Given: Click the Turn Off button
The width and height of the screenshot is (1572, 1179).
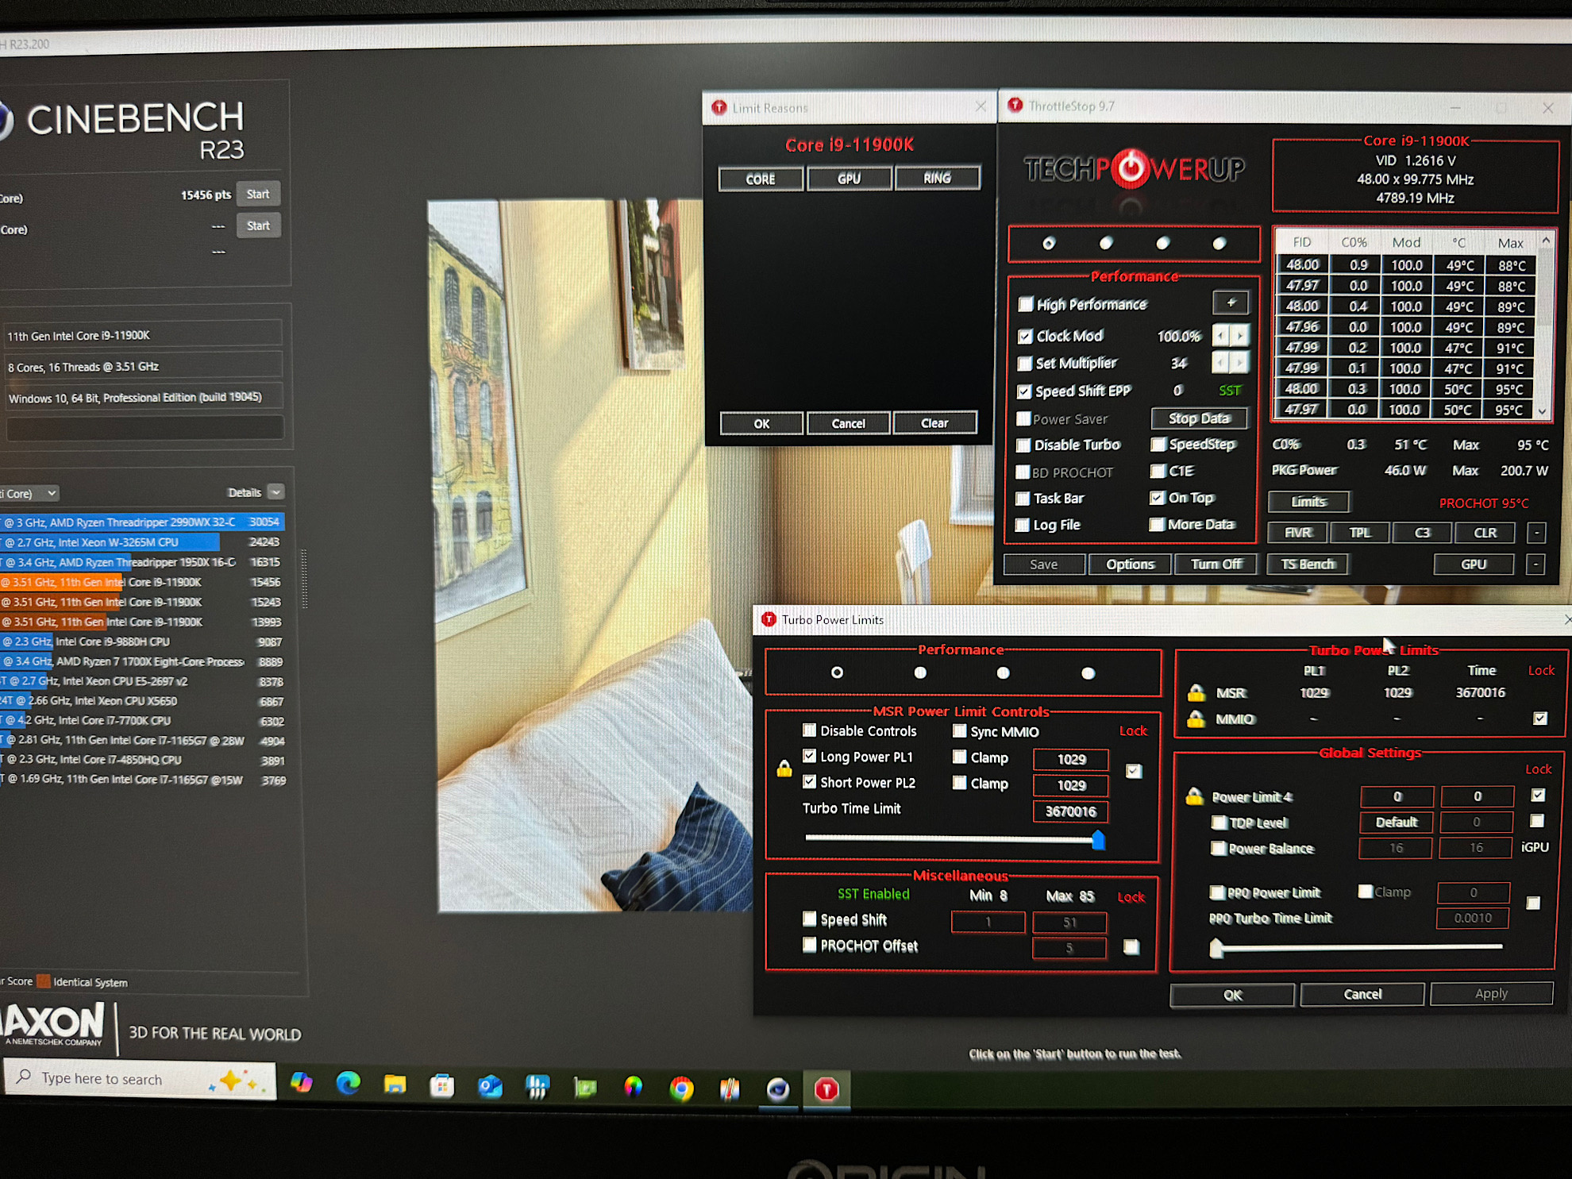Looking at the screenshot, I should coord(1216,564).
